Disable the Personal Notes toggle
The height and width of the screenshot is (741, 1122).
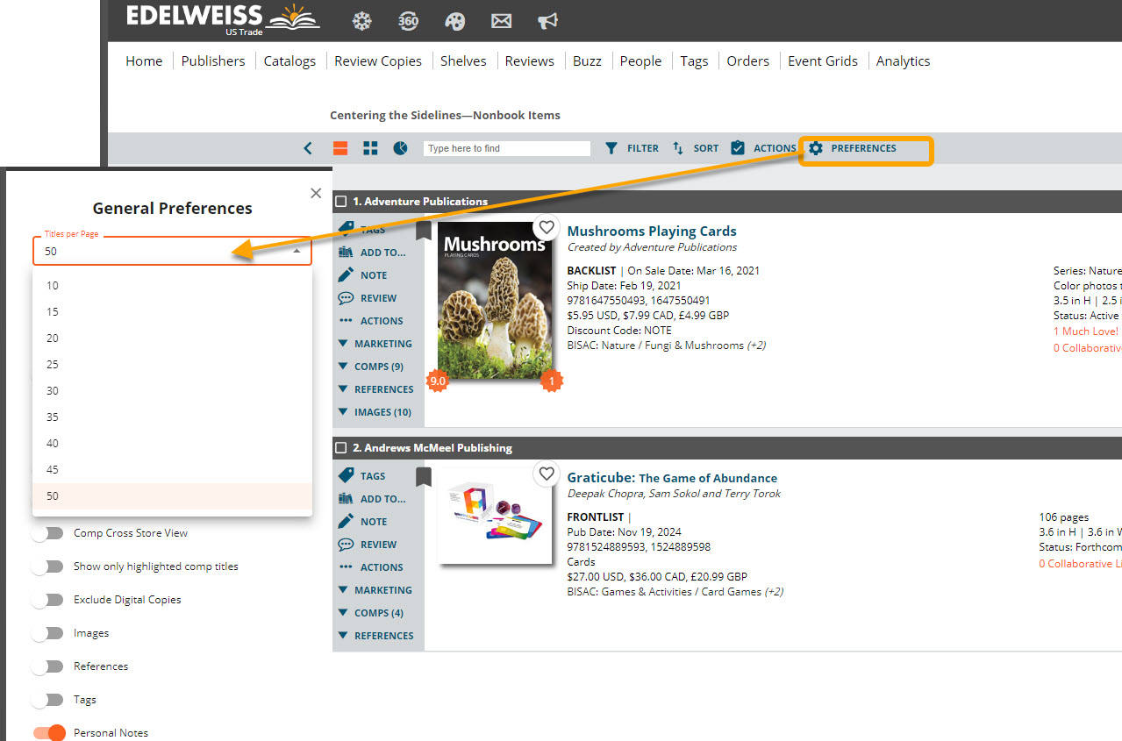pyautogui.click(x=49, y=733)
